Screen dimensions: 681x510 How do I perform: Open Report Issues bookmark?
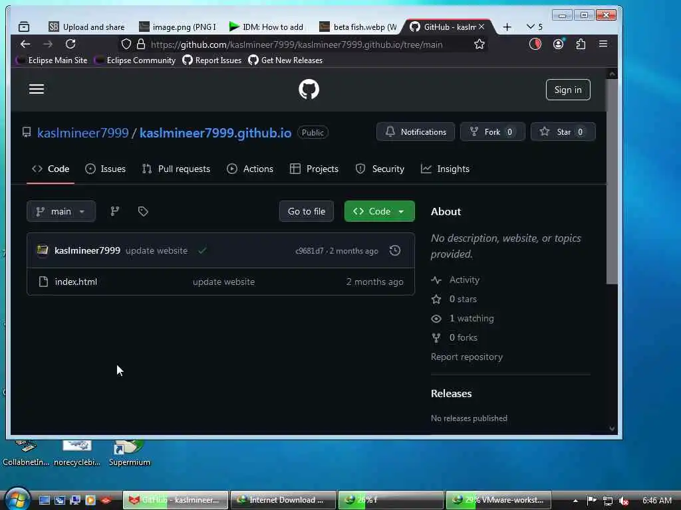pos(212,60)
